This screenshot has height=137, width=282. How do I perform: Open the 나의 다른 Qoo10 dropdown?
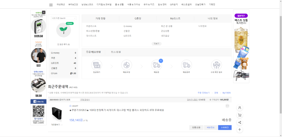(64, 18)
